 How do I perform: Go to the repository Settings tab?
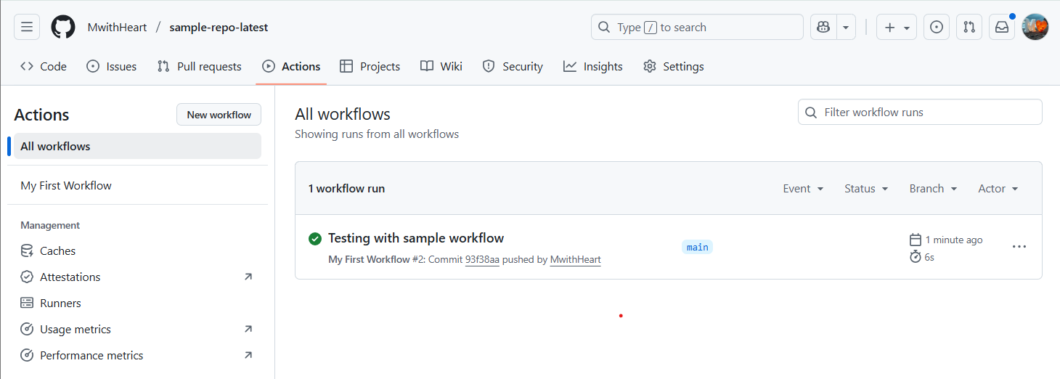tap(673, 67)
